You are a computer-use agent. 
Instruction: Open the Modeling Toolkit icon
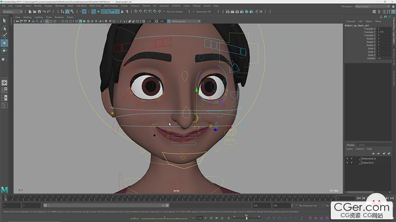[374, 12]
